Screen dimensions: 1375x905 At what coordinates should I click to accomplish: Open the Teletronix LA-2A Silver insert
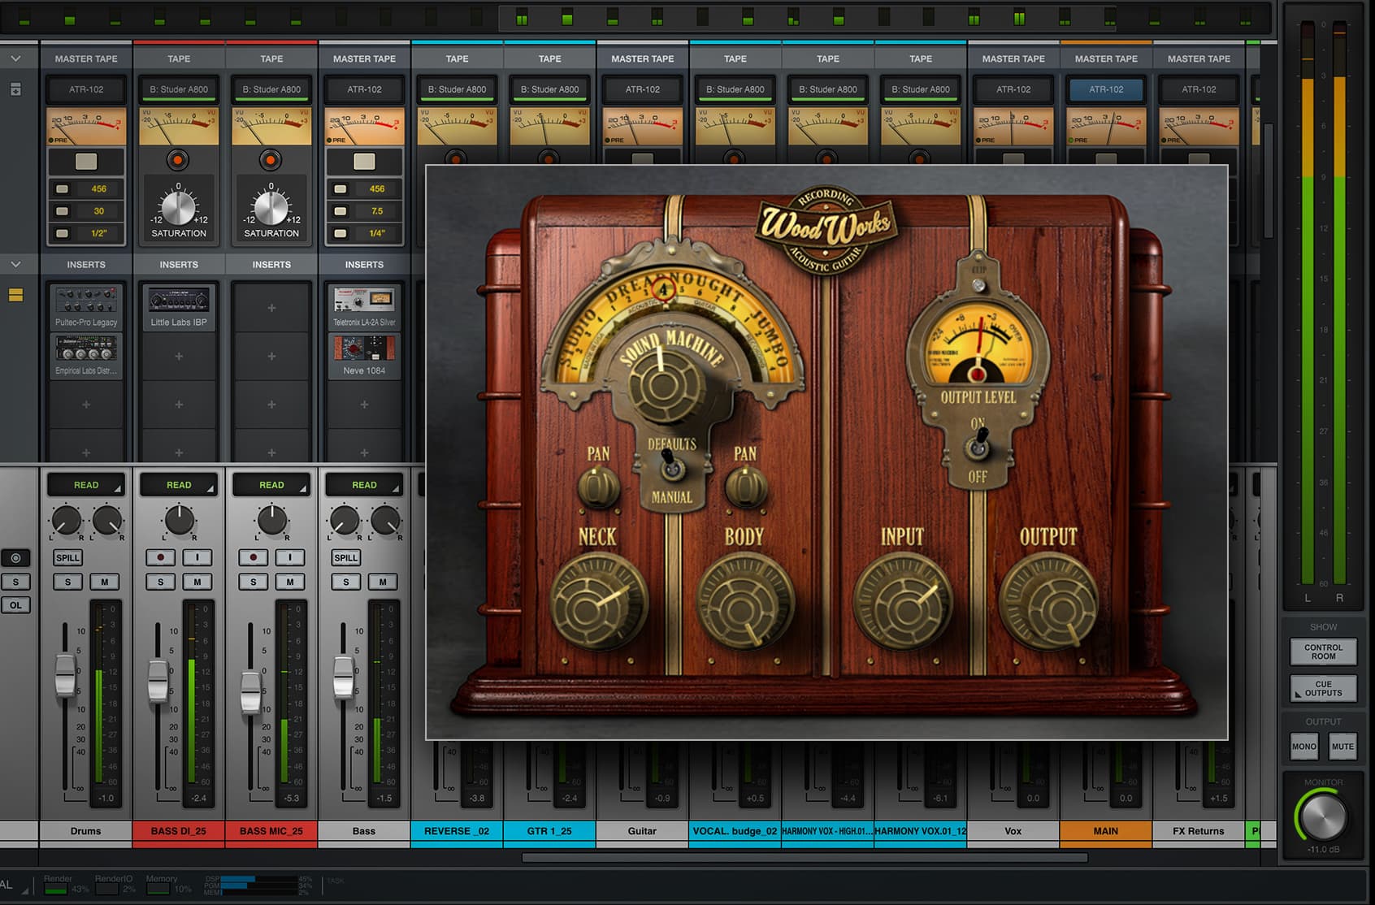click(x=364, y=306)
